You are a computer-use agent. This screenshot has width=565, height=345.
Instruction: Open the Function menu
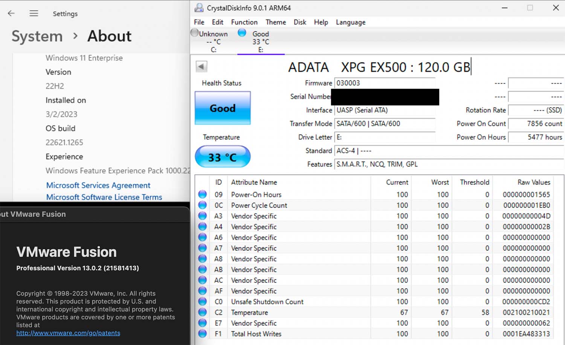click(244, 22)
